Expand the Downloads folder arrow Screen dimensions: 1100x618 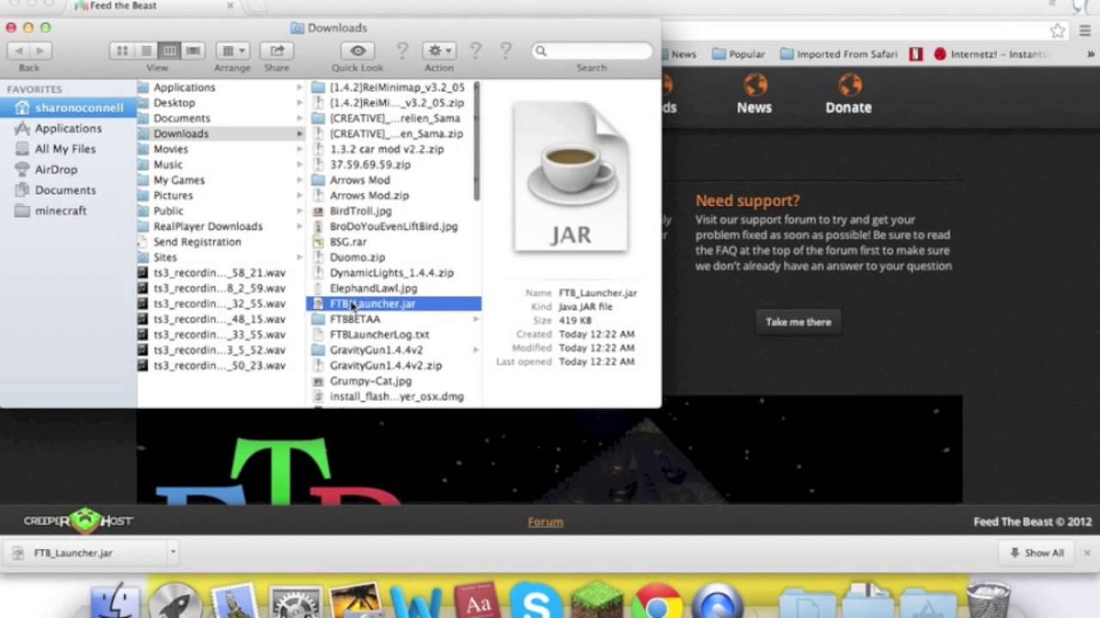click(x=300, y=134)
